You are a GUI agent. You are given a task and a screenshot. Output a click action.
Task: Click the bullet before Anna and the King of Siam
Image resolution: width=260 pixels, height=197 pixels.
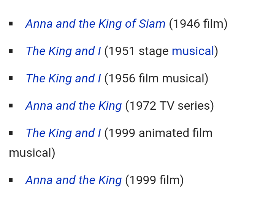[11, 24]
